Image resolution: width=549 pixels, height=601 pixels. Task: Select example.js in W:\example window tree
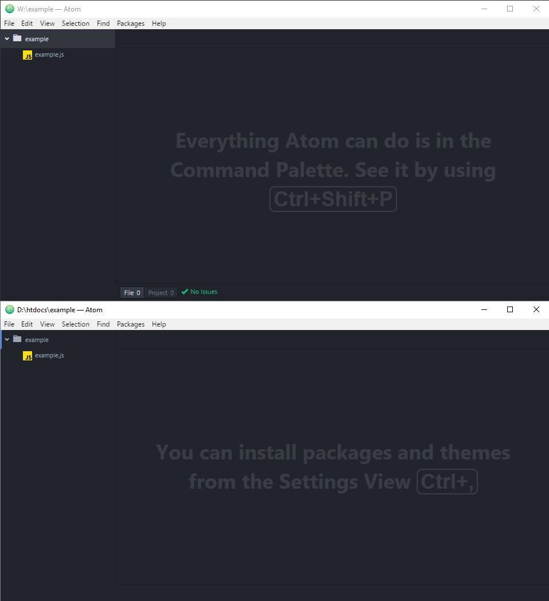(49, 54)
